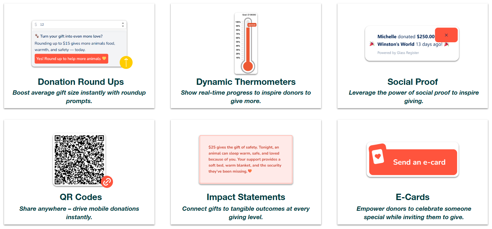Click the $84500 marker on the thermometer
This screenshot has width=492, height=229.
point(252,25)
